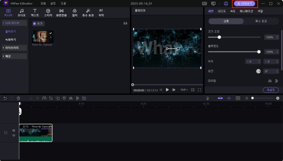Open the 필터 (Filter) panel

click(75, 13)
